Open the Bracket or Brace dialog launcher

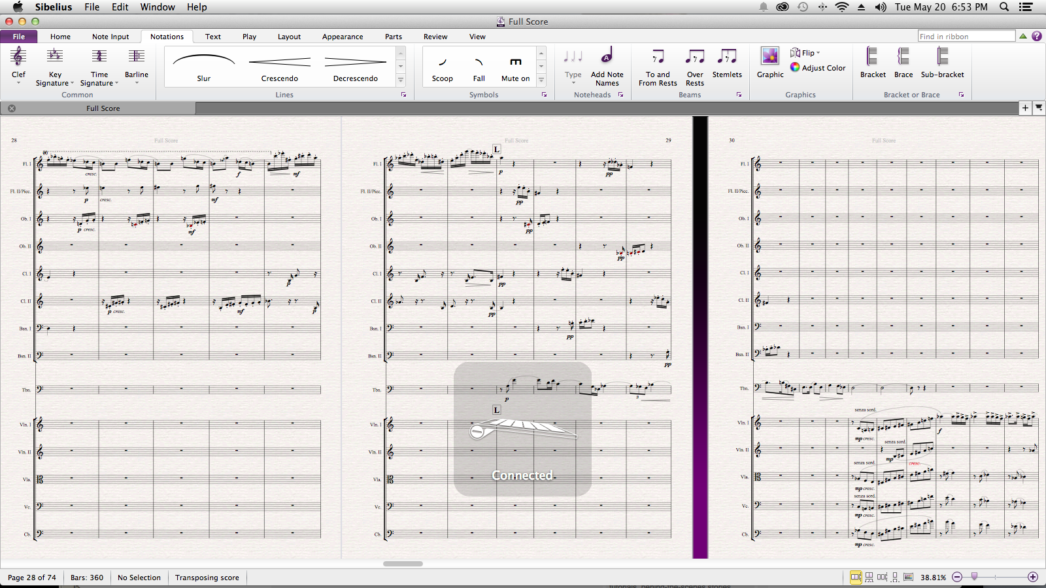coord(962,95)
